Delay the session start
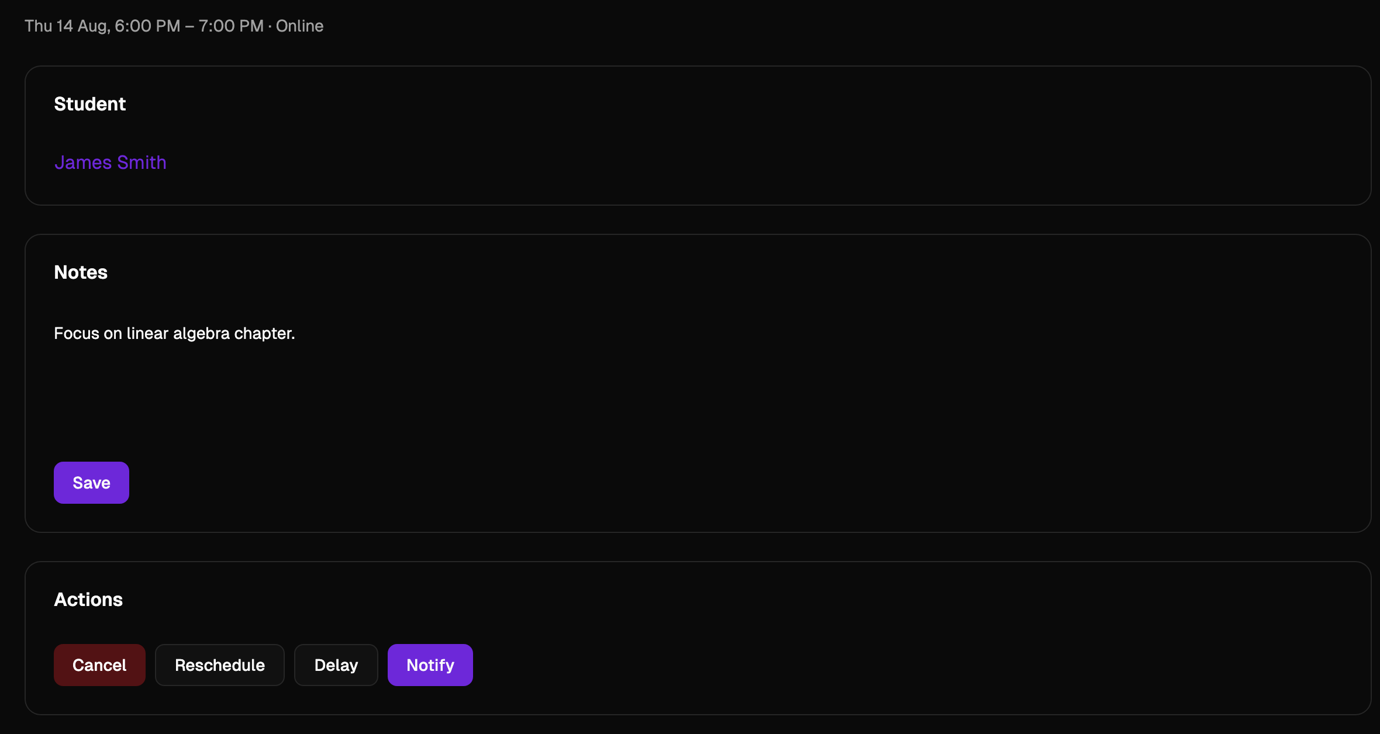This screenshot has height=734, width=1380. [x=336, y=665]
